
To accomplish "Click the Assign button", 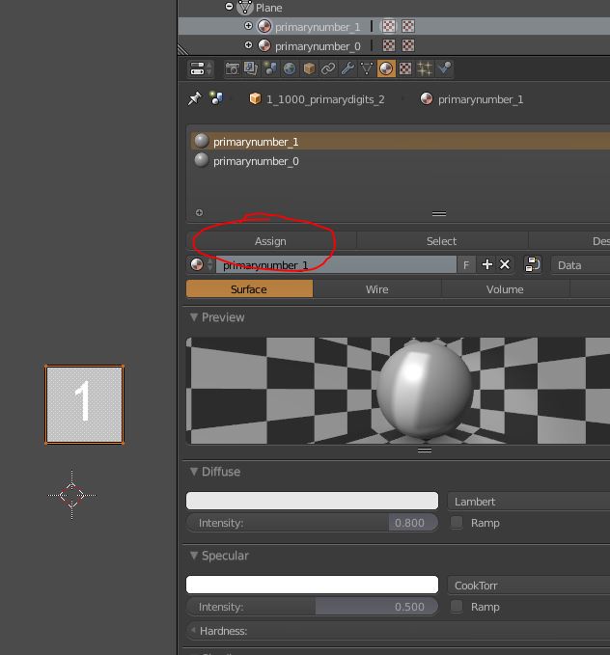I will [270, 241].
